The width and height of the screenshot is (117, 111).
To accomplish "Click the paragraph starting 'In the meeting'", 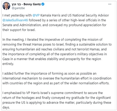I will tap(57, 52).
